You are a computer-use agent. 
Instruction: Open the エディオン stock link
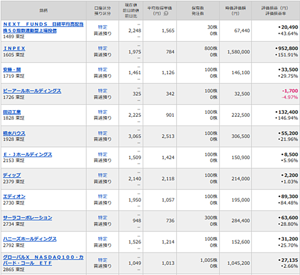[14, 197]
